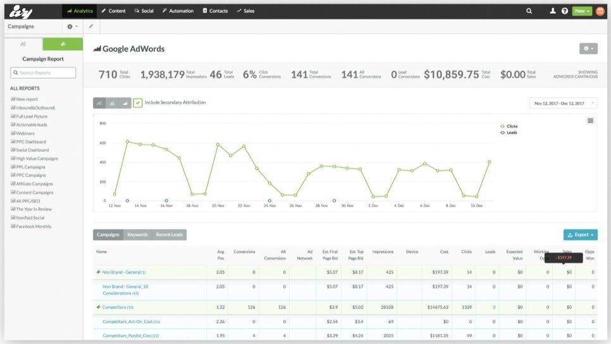
Task: Open the help question mark icon
Action: [565, 11]
